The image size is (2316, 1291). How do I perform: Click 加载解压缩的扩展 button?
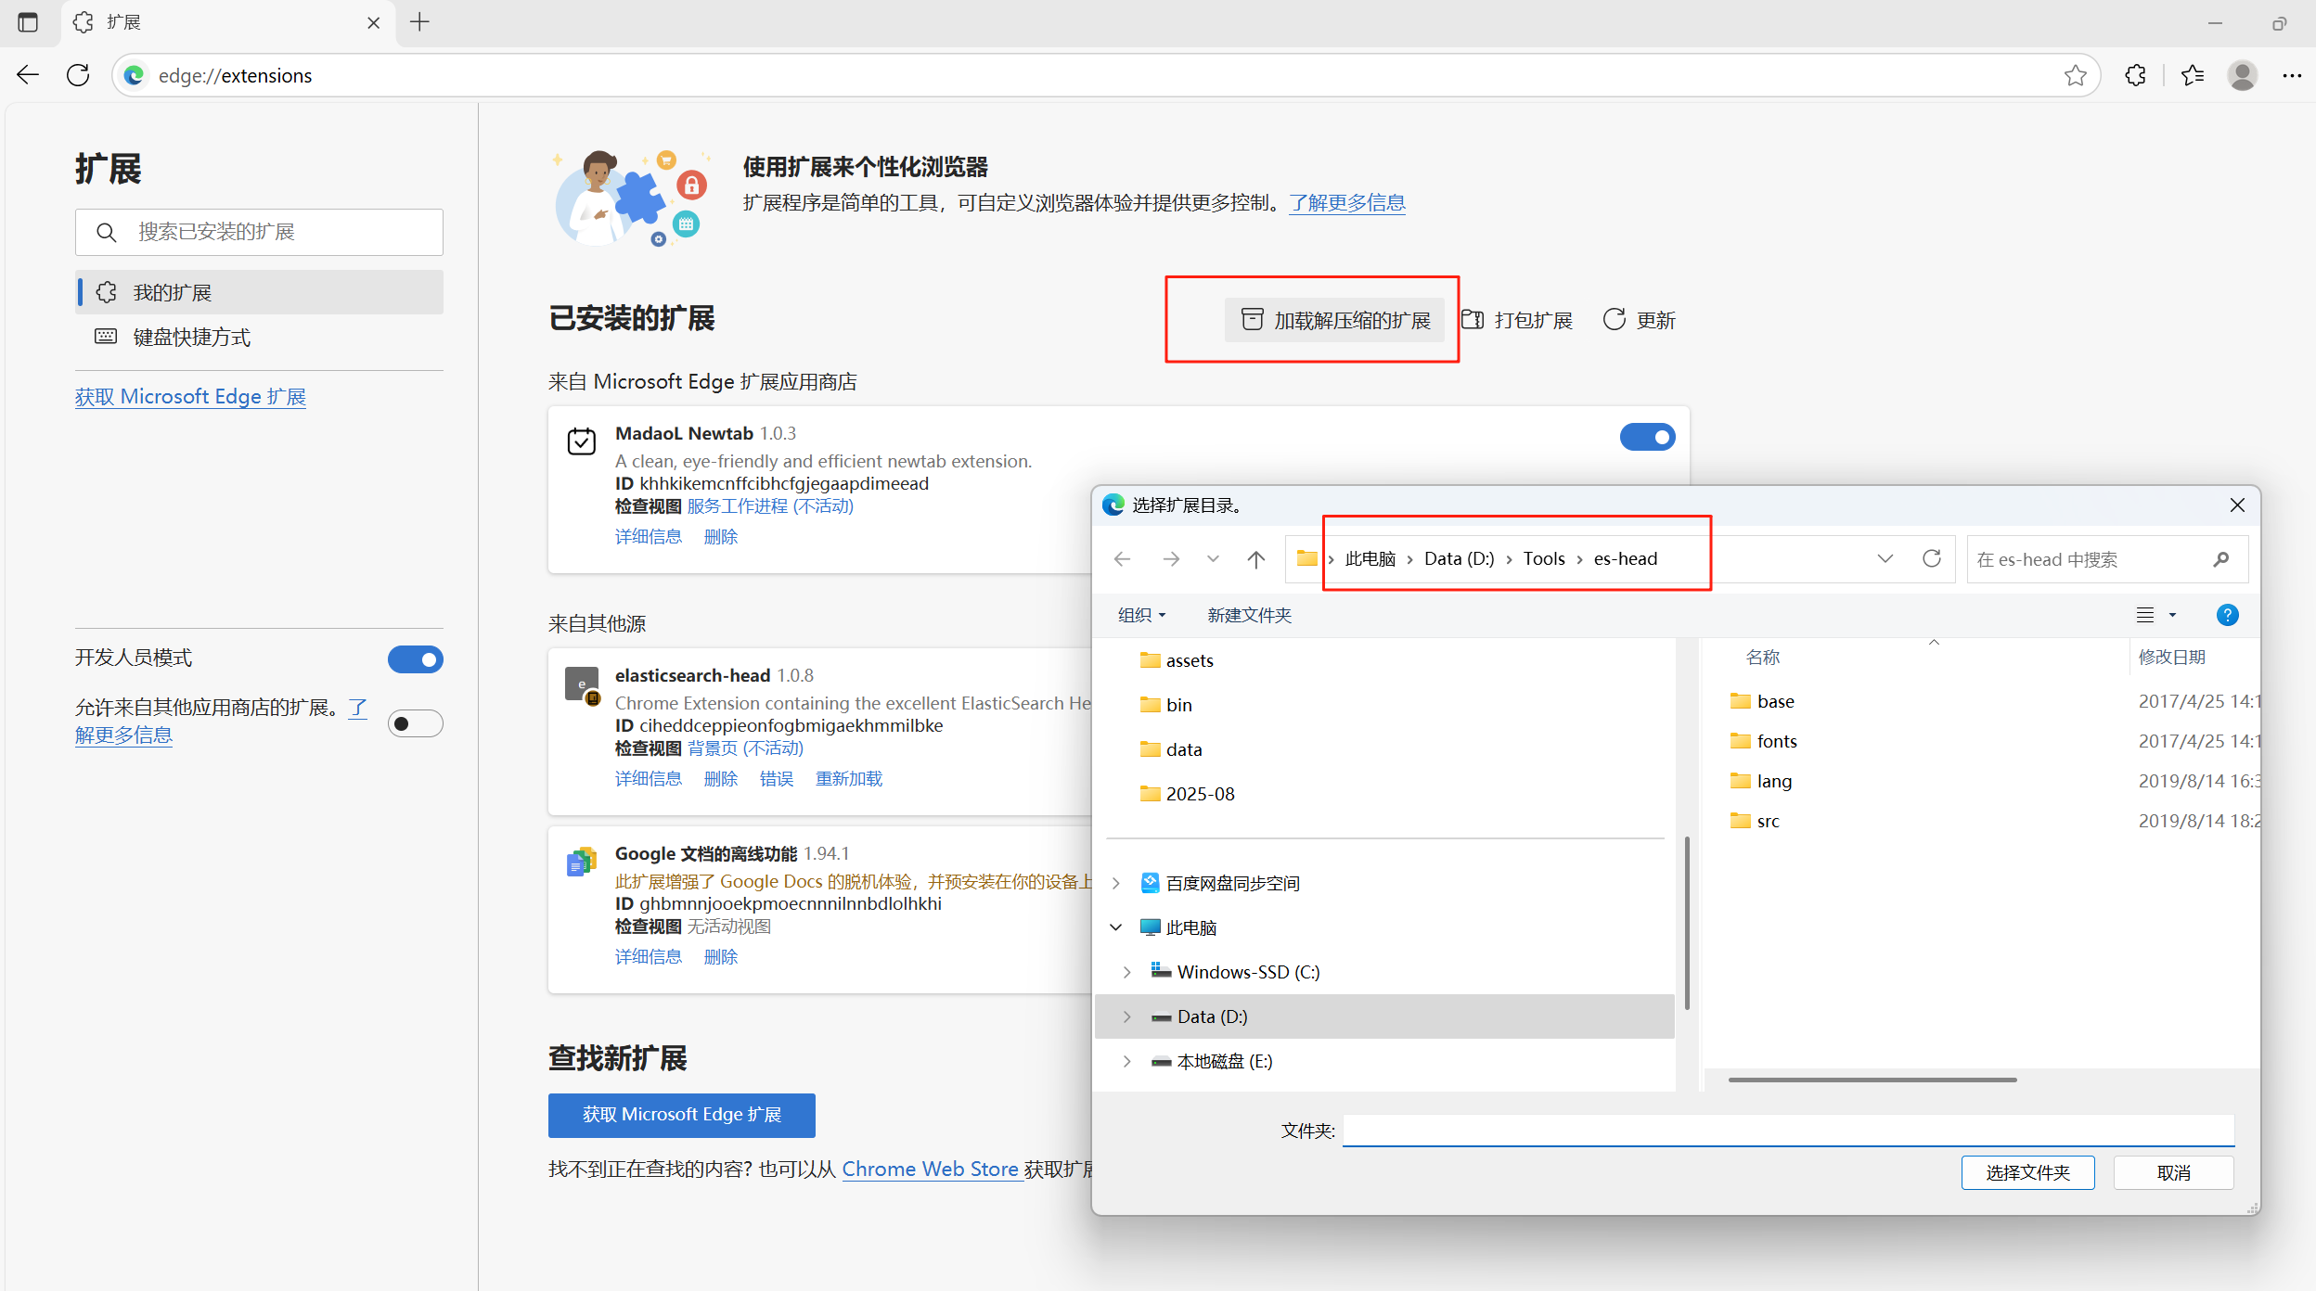pos(1334,321)
